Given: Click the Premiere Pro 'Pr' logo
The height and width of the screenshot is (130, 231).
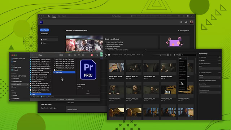Looking at the screenshot, I should [42, 22].
